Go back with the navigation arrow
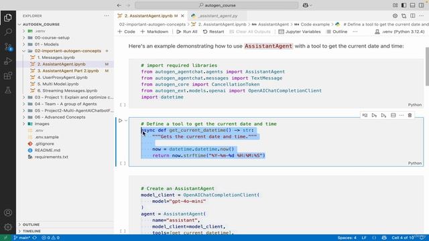 click(x=119, y=5)
